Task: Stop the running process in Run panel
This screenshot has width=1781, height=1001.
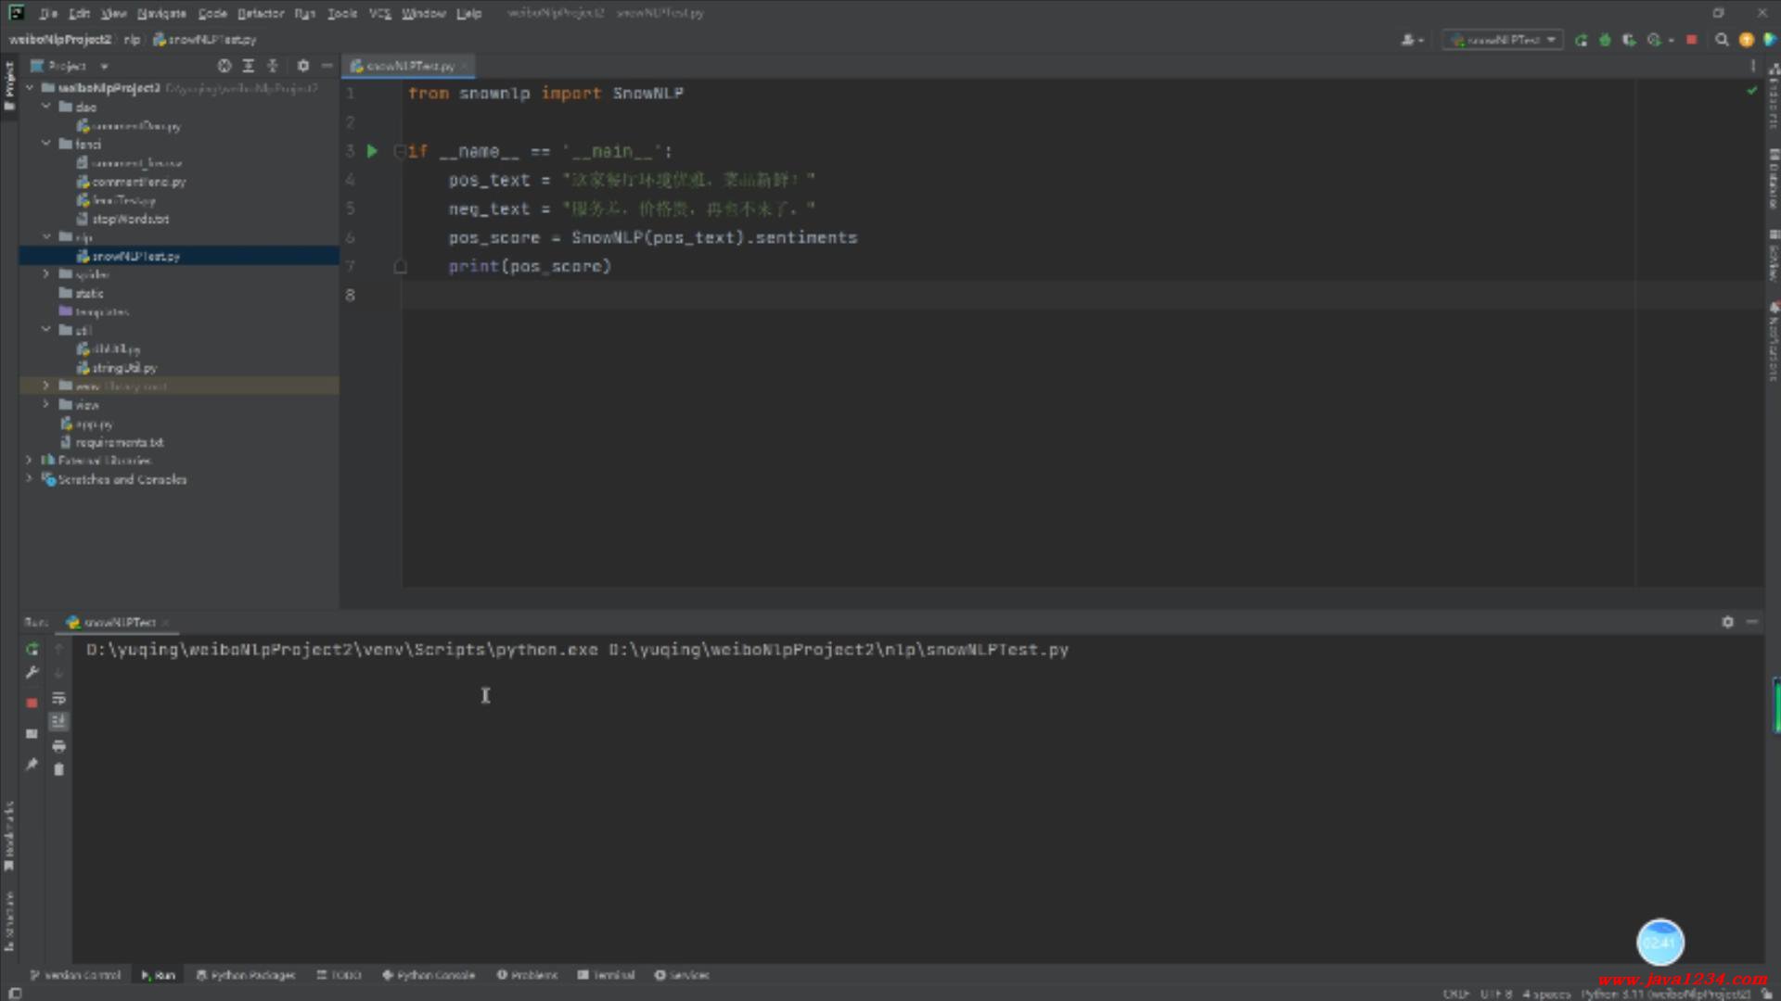Action: click(32, 703)
